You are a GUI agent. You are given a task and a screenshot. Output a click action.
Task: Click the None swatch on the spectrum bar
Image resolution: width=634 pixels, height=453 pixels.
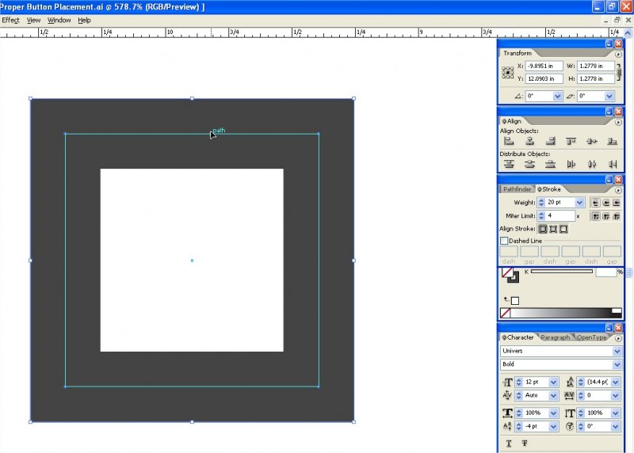tap(506, 313)
